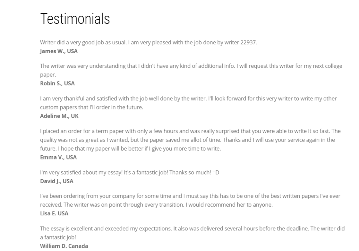Click the word 'paper.' under Robin's testimonial
Viewport: 359px width, 251px height.
pyautogui.click(x=48, y=75)
